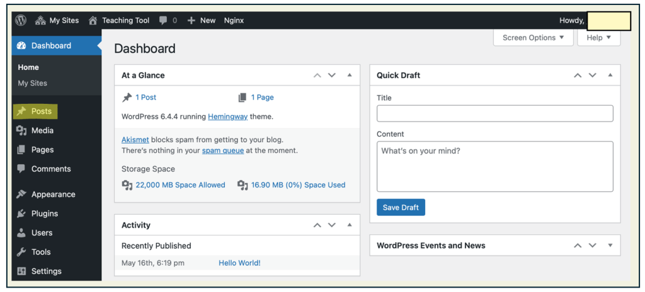Open Appearance from the sidebar
This screenshot has height=292, width=645.
tap(53, 194)
